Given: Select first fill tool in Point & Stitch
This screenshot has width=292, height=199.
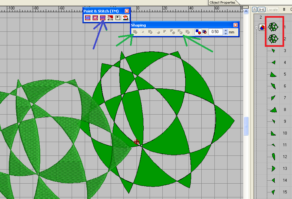Looking at the screenshot, I should [x=88, y=18].
